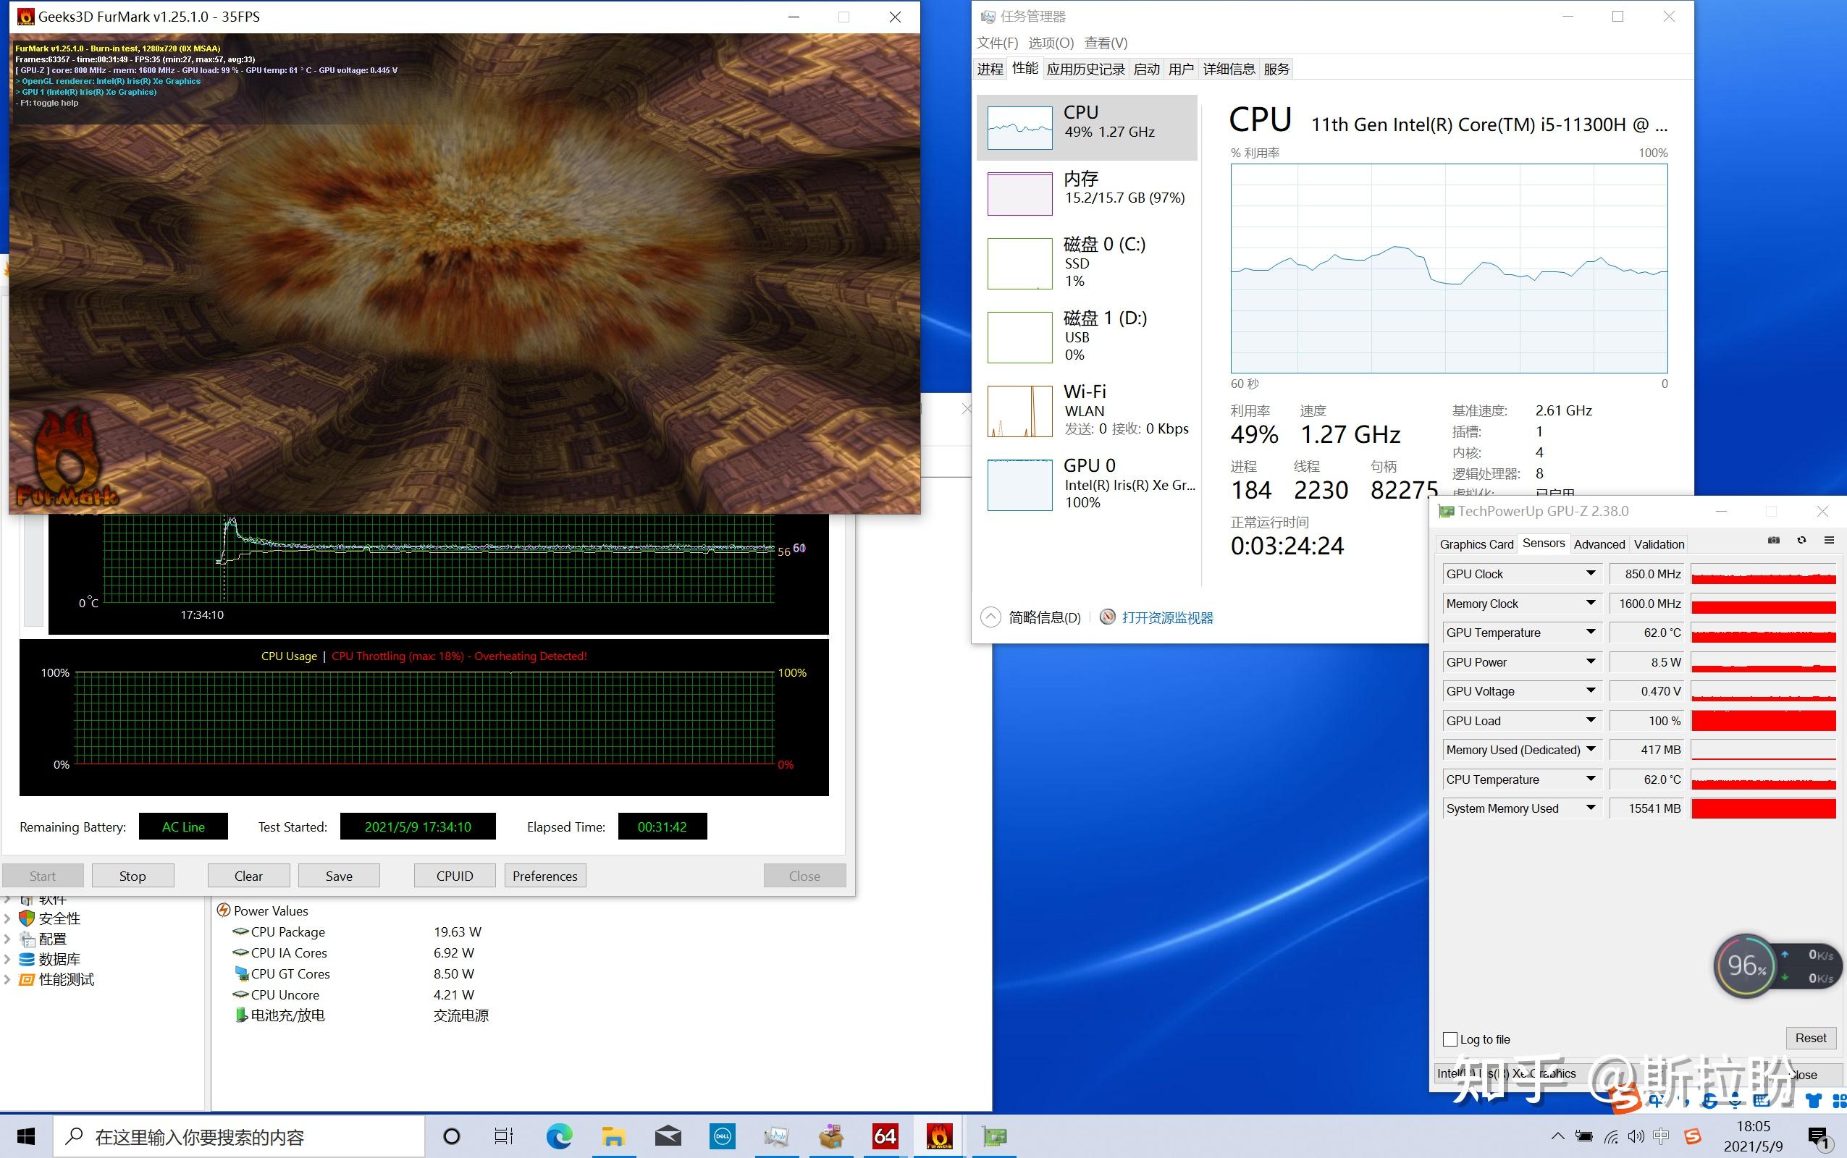This screenshot has width=1847, height=1158.
Task: Expand the 性能测试 tree node
Action: point(8,979)
